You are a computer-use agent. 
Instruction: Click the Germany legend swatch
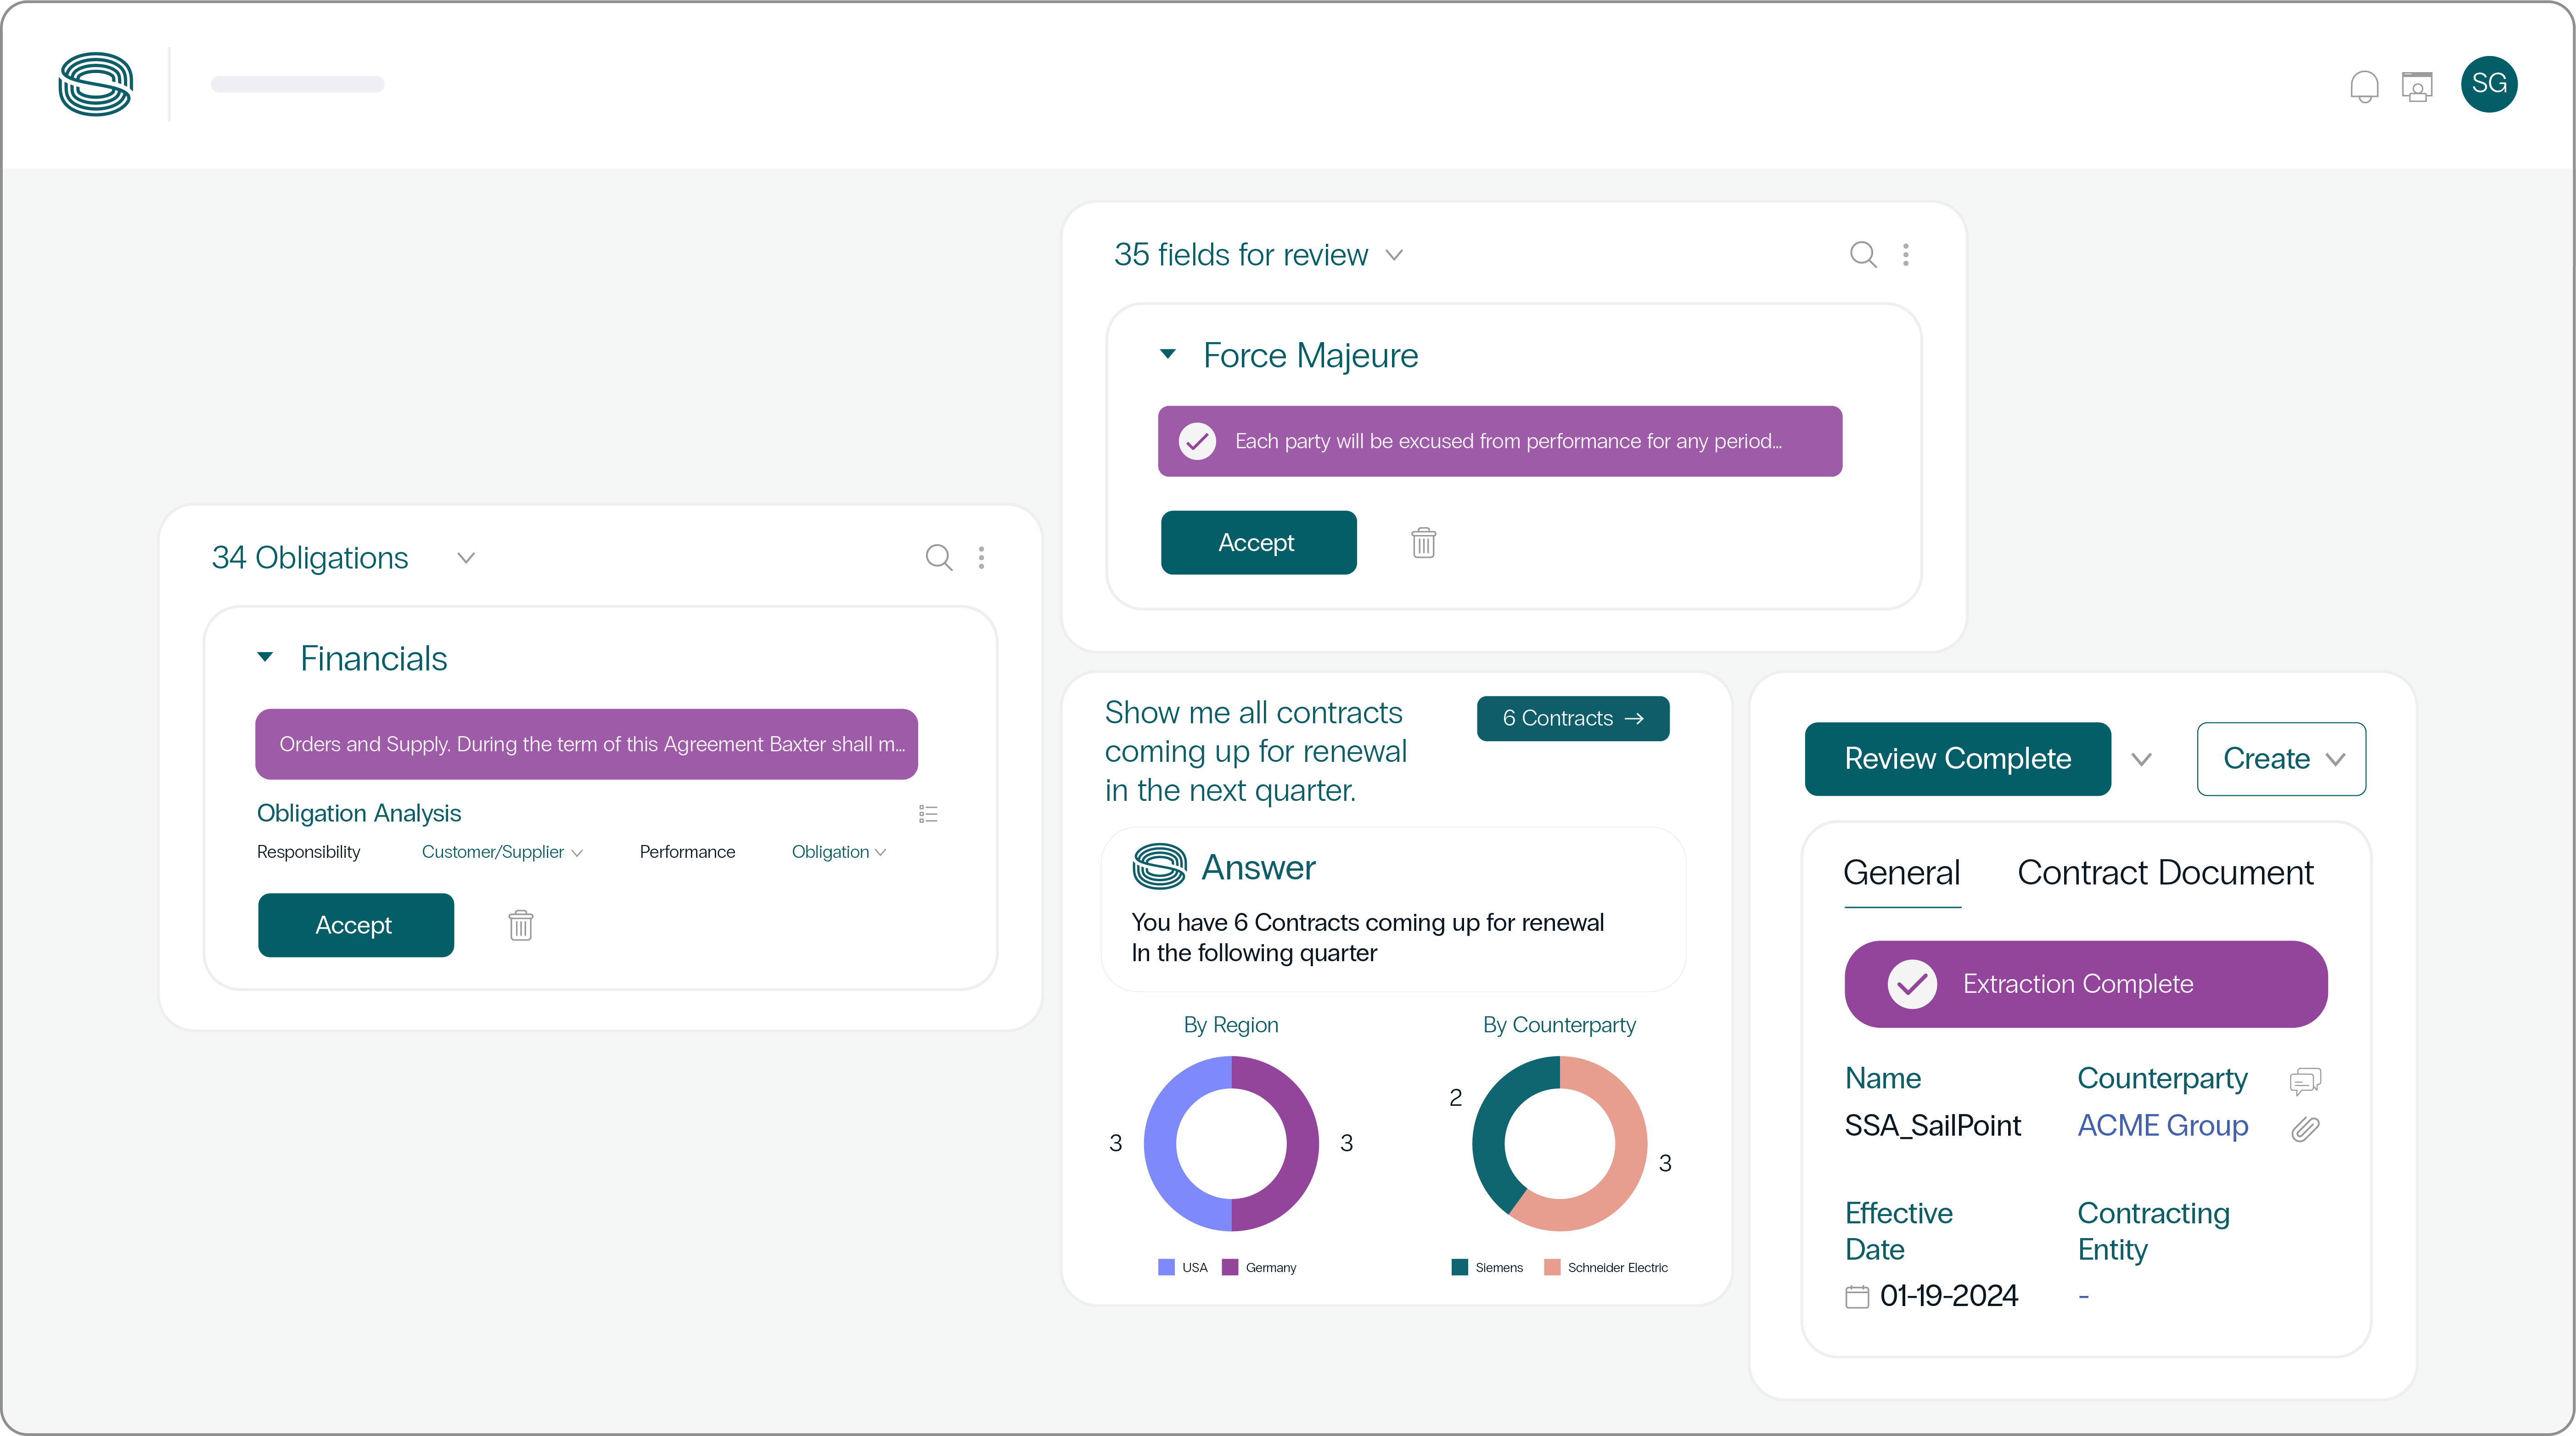[x=1230, y=1267]
